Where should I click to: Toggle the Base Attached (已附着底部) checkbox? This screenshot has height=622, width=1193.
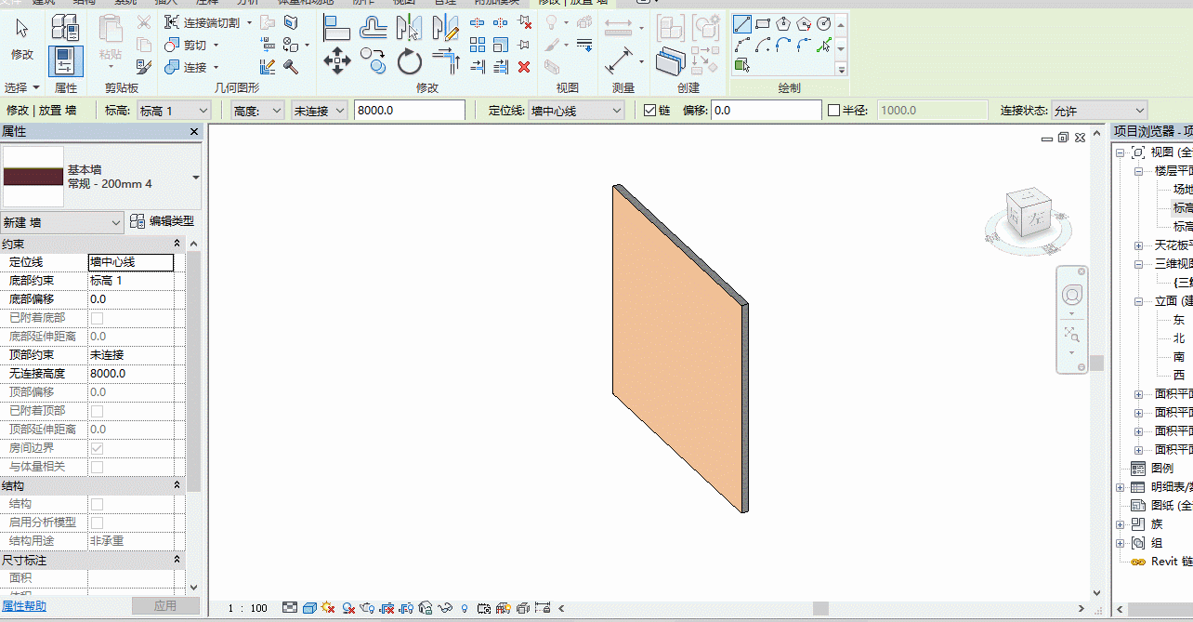[97, 318]
